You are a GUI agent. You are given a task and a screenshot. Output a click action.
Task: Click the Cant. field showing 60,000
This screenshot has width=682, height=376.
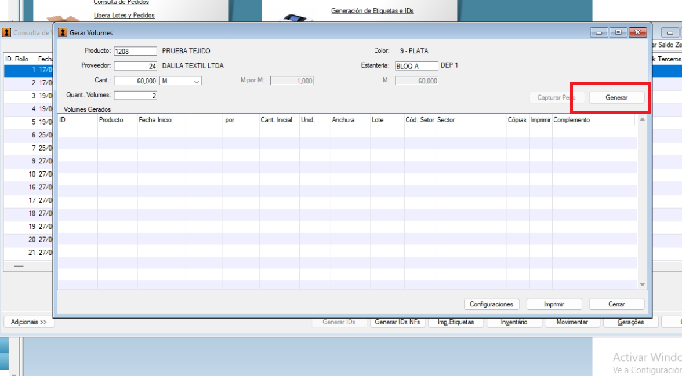point(135,81)
